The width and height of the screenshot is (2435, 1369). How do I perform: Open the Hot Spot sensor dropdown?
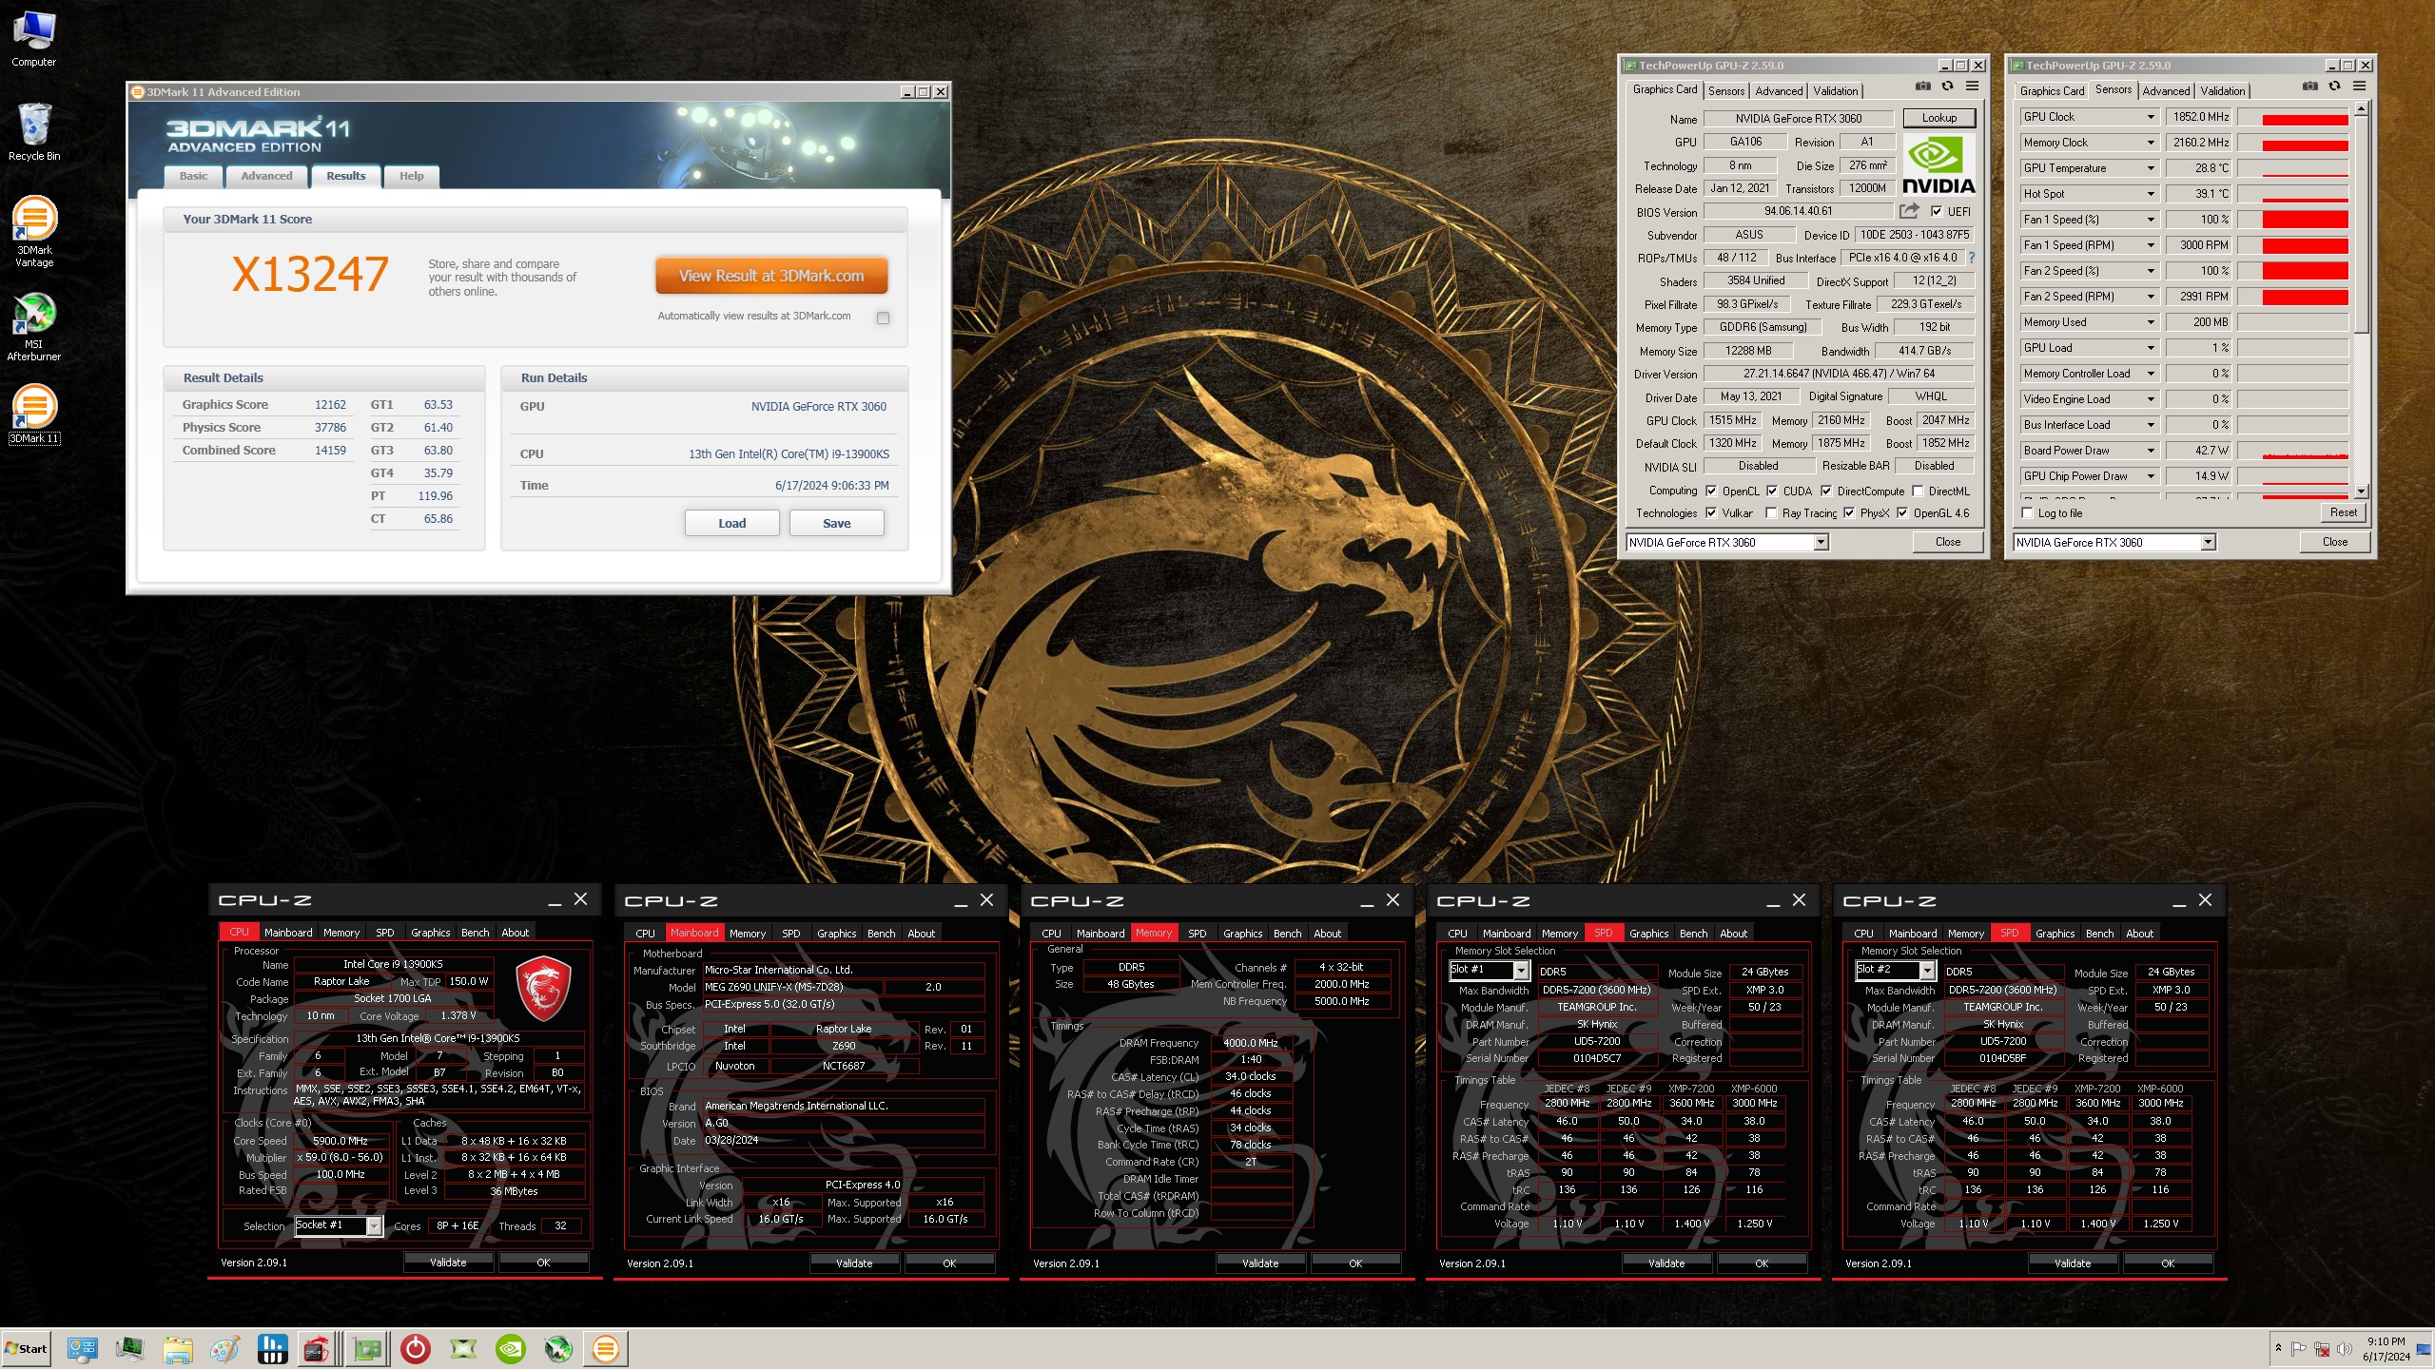click(2151, 194)
